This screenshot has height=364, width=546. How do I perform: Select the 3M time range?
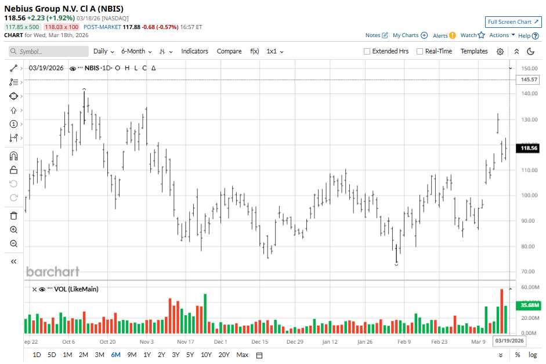[x=100, y=355]
